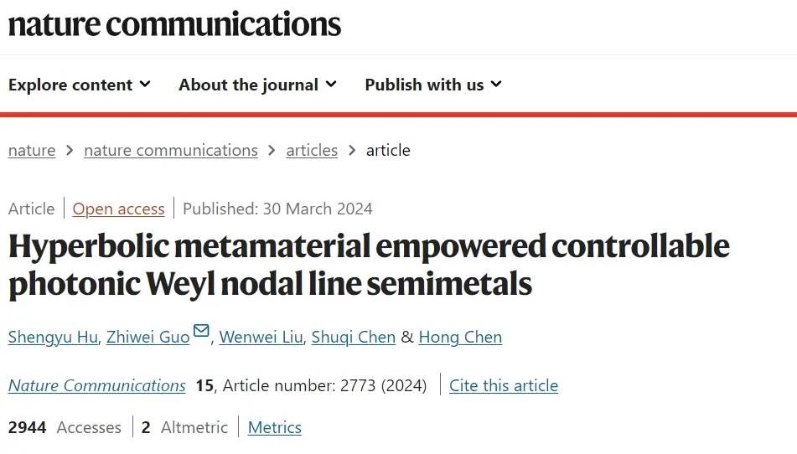Expand the About the journal chevron

click(x=331, y=84)
